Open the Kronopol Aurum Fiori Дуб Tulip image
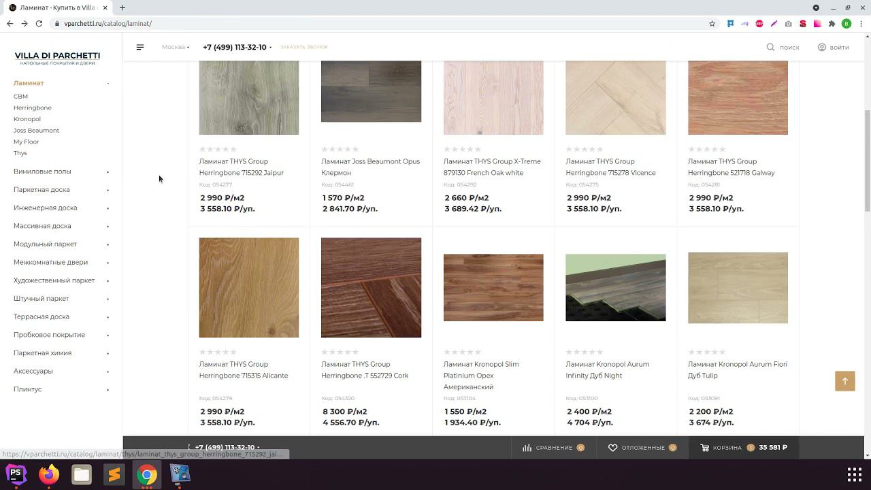This screenshot has width=871, height=490. click(738, 288)
